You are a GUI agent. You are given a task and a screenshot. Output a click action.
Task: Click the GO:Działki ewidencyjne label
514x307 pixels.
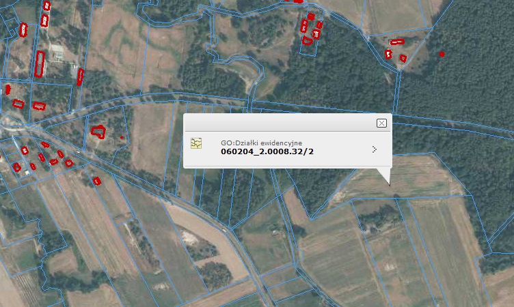click(261, 143)
